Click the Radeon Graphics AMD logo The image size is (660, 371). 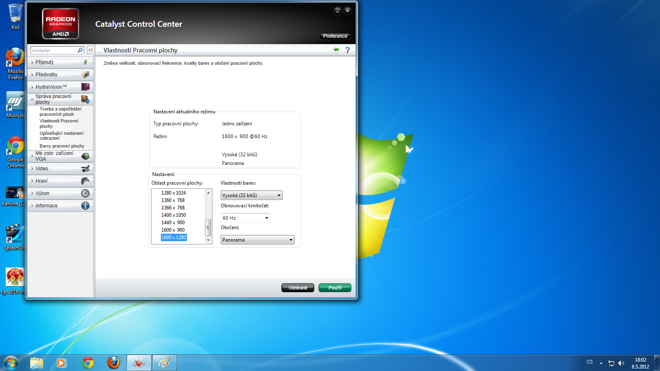(x=61, y=24)
